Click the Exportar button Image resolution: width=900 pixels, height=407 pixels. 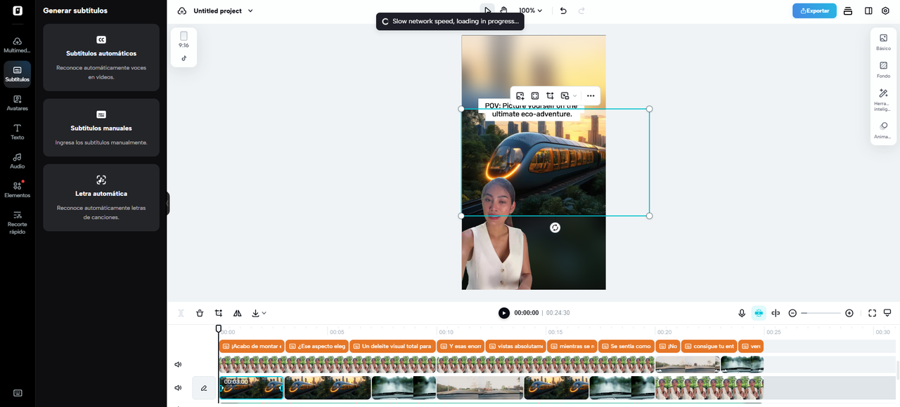[814, 11]
